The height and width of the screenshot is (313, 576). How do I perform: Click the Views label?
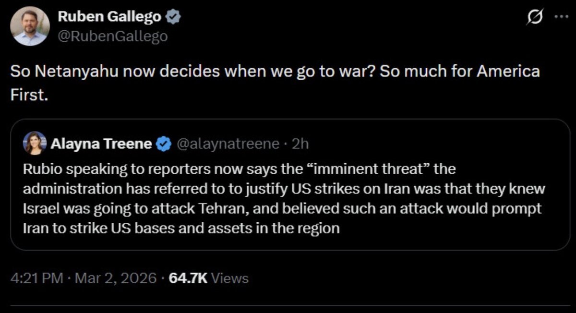click(230, 277)
